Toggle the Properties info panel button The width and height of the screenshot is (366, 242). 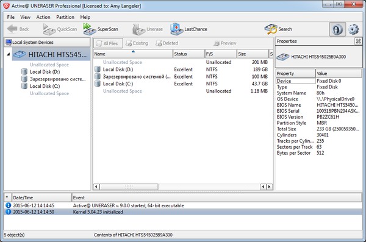tap(337, 29)
